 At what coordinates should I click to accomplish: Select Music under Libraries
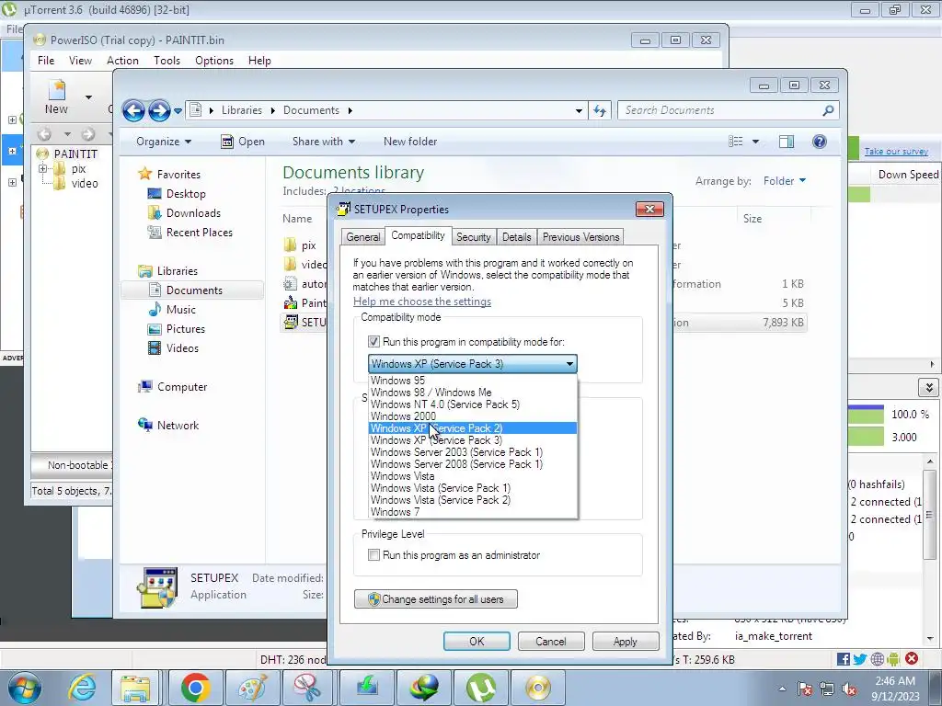[x=181, y=310]
